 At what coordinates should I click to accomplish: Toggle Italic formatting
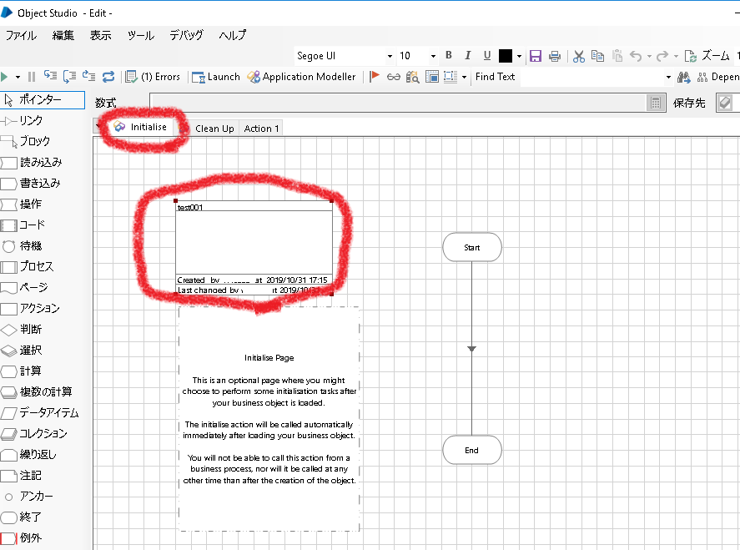point(468,55)
